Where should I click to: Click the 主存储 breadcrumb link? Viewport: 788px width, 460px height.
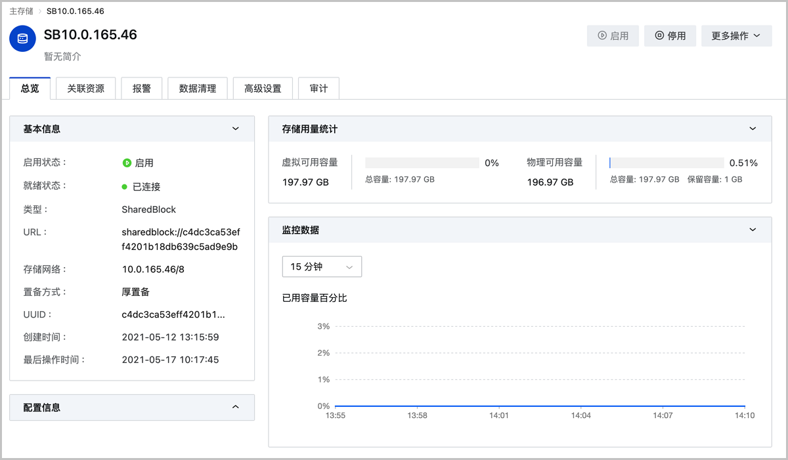pyautogui.click(x=22, y=11)
